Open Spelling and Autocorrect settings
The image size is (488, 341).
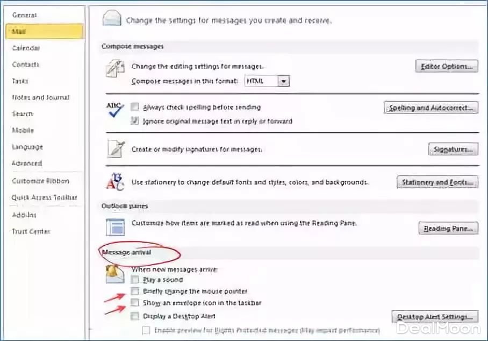tap(430, 108)
